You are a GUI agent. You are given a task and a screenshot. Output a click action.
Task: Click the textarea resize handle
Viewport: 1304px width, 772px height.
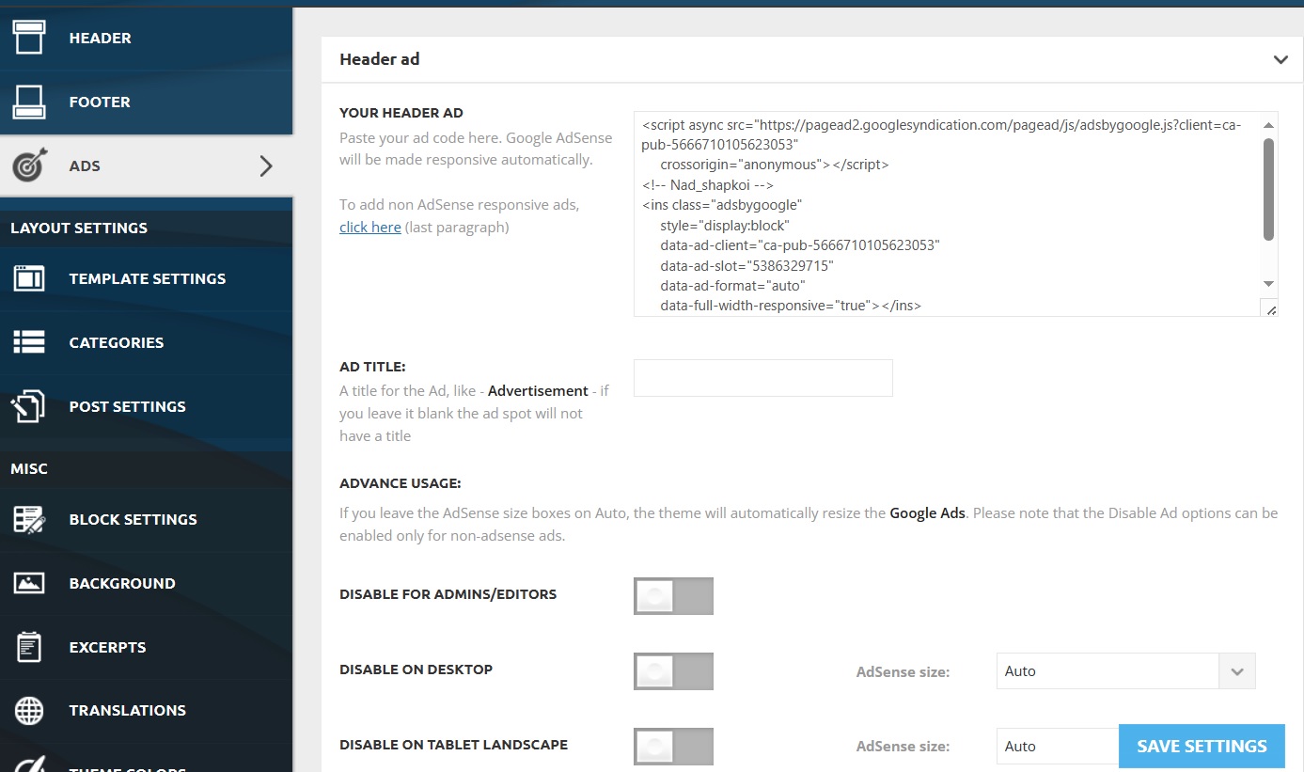(x=1270, y=308)
